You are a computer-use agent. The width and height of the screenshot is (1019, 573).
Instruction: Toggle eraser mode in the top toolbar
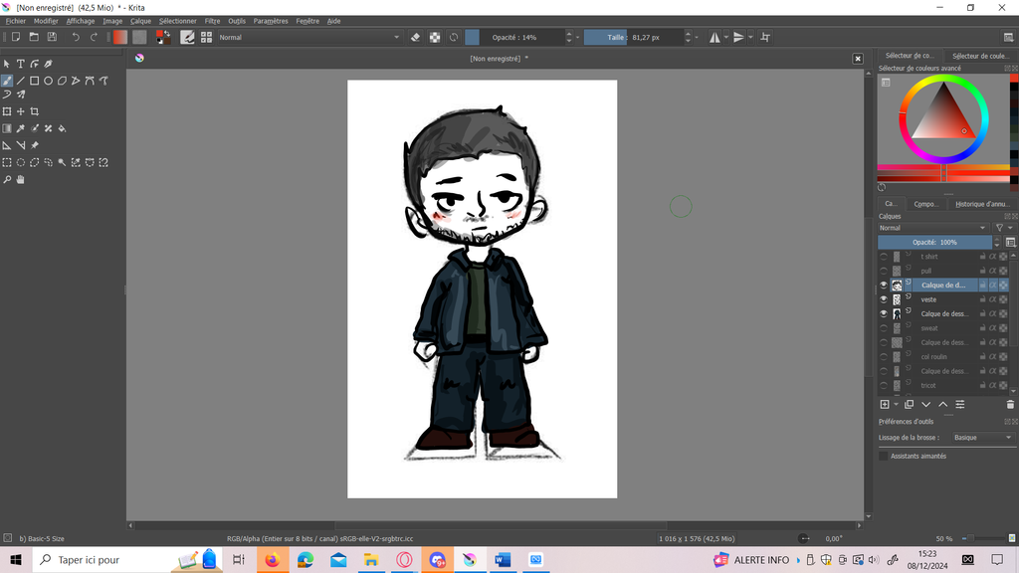(416, 37)
